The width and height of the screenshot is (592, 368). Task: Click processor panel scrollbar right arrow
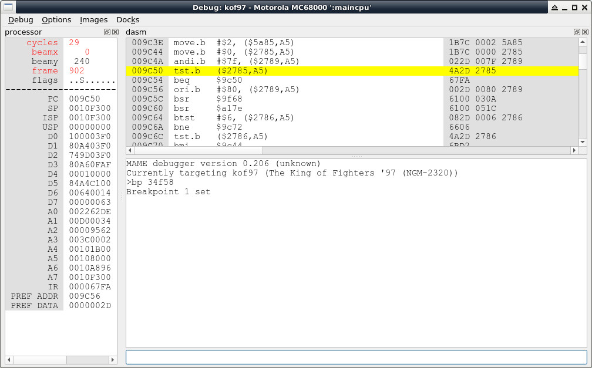click(x=113, y=360)
